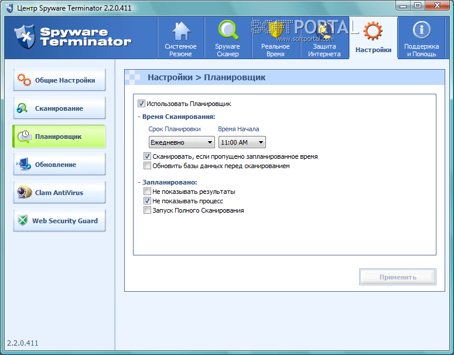
Task: Click the Планировщик clock icon
Action: (25, 136)
